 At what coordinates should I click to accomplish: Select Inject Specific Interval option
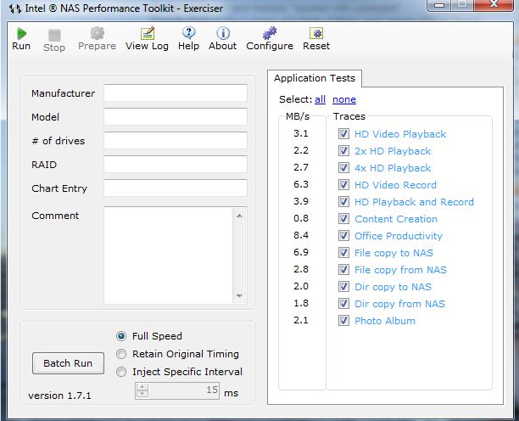click(x=121, y=372)
